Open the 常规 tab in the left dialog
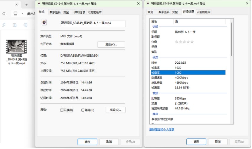Viewport: 252px width, 149px height. pyautogui.click(x=41, y=12)
